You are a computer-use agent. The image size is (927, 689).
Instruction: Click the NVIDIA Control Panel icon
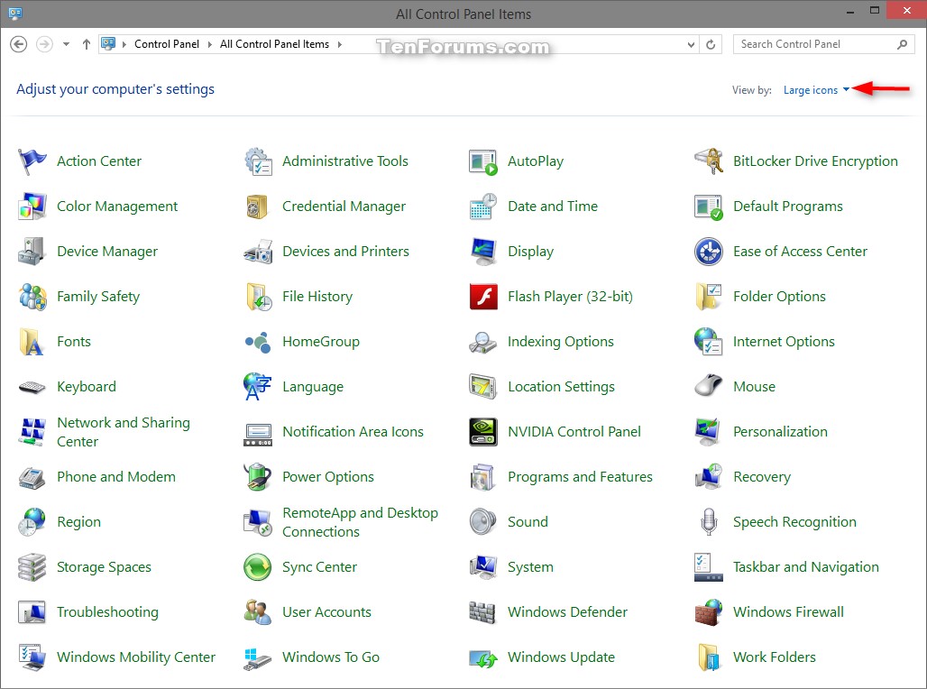(483, 432)
